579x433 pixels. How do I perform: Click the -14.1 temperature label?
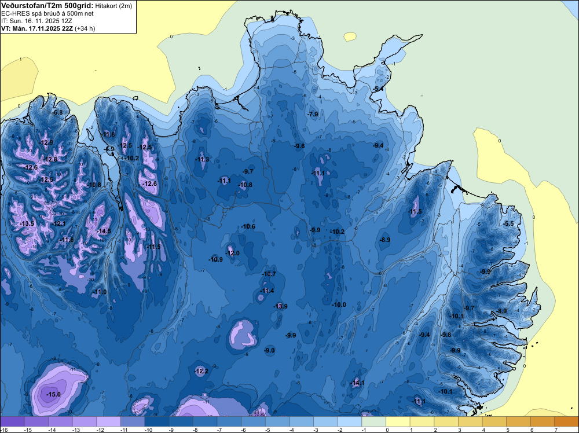(x=357, y=383)
